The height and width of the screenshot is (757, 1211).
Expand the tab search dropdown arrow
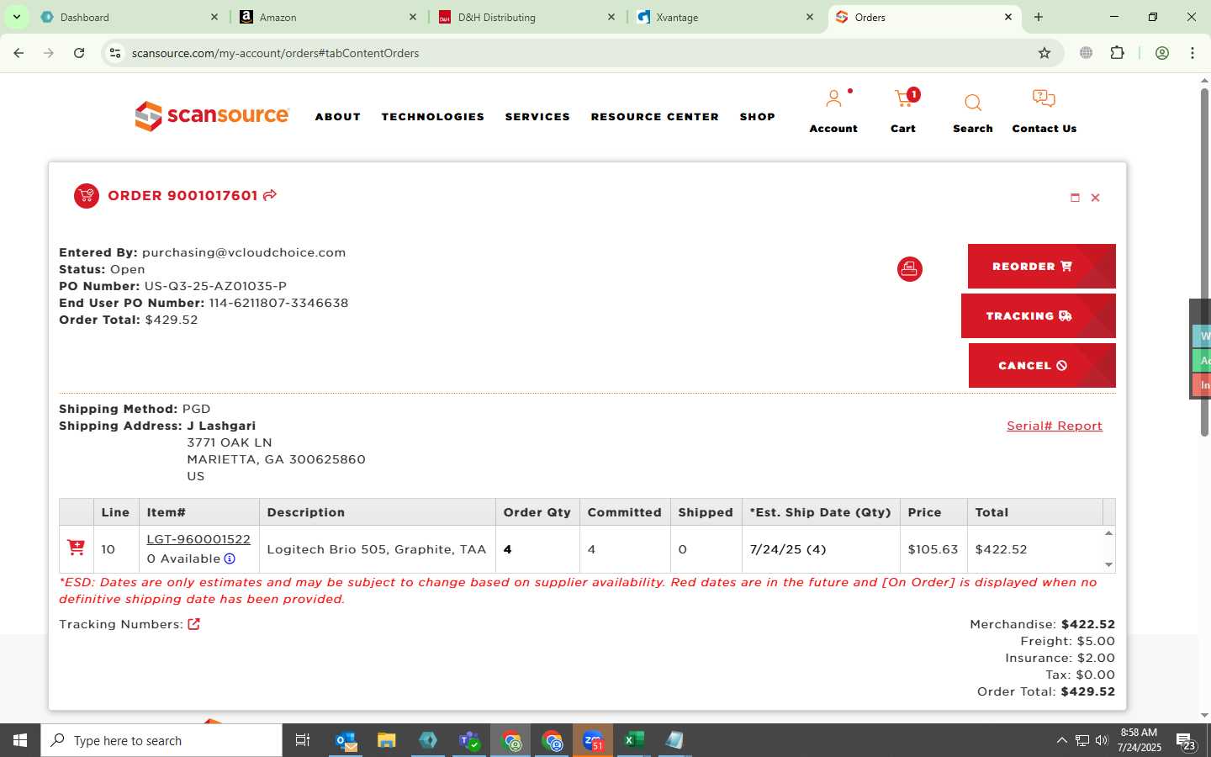tap(16, 17)
